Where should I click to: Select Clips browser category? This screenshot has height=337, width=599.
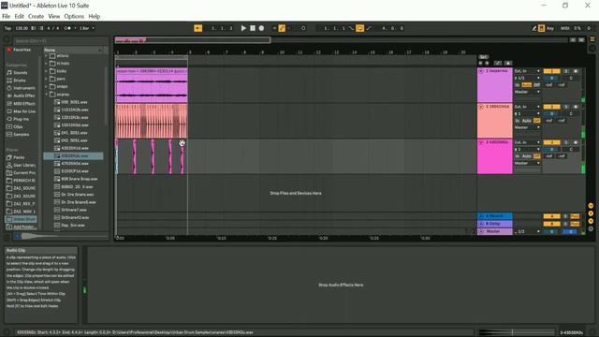tap(18, 126)
